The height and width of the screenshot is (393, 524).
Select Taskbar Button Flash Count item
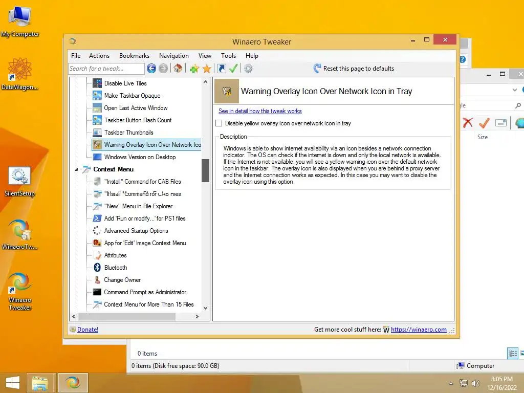coord(138,120)
